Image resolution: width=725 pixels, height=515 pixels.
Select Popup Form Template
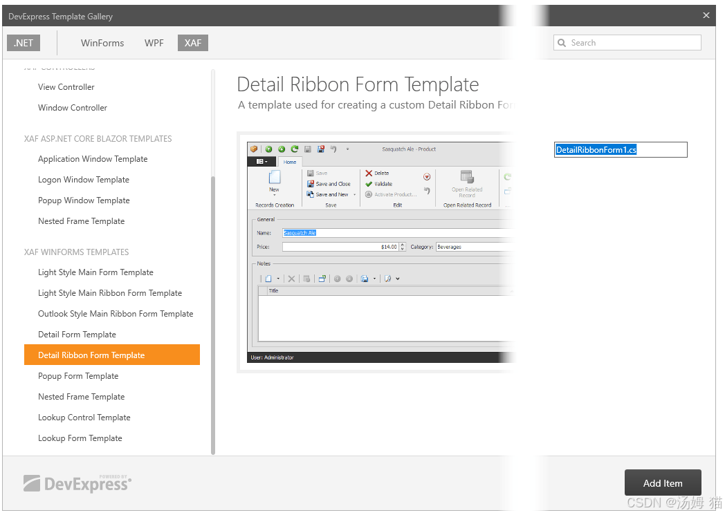point(78,376)
